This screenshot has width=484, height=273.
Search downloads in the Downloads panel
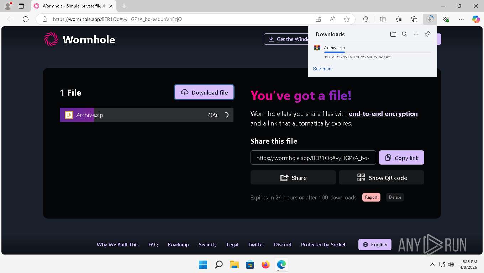[404, 34]
